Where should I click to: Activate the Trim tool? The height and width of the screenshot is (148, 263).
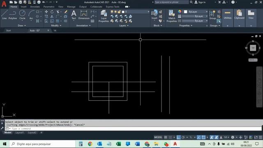(x=58, y=12)
